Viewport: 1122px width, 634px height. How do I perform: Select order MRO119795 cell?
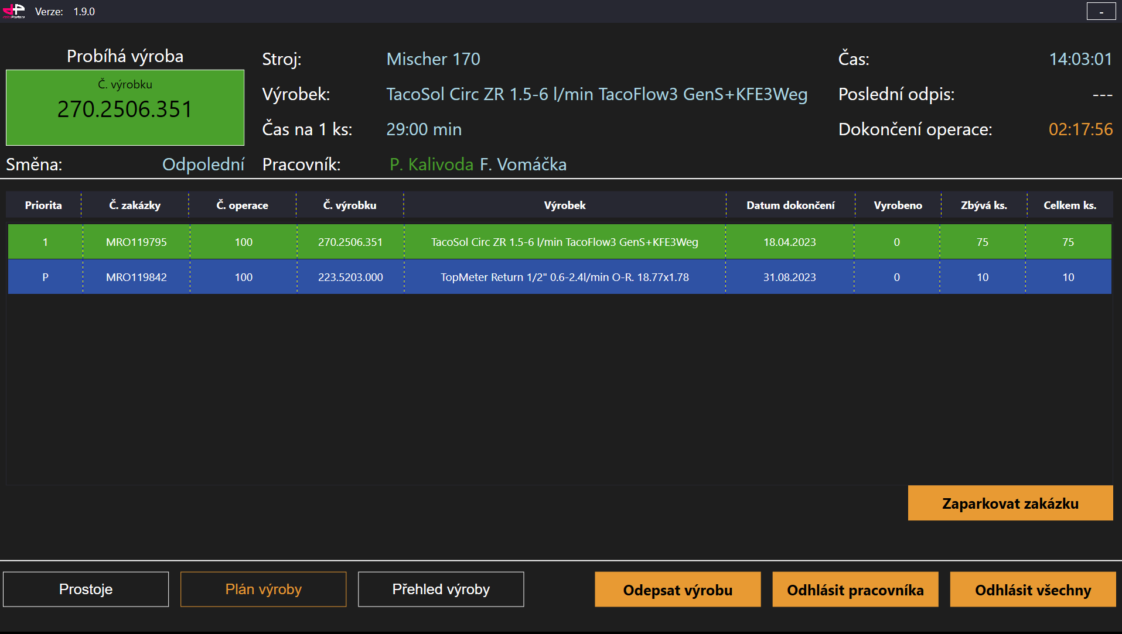(136, 242)
